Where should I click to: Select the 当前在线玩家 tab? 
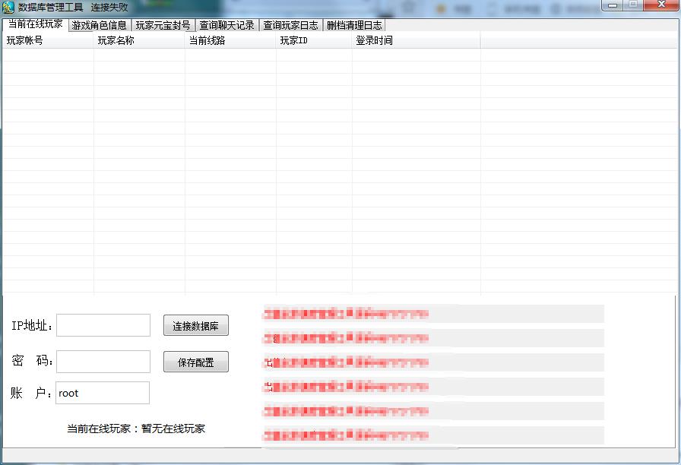pos(35,24)
